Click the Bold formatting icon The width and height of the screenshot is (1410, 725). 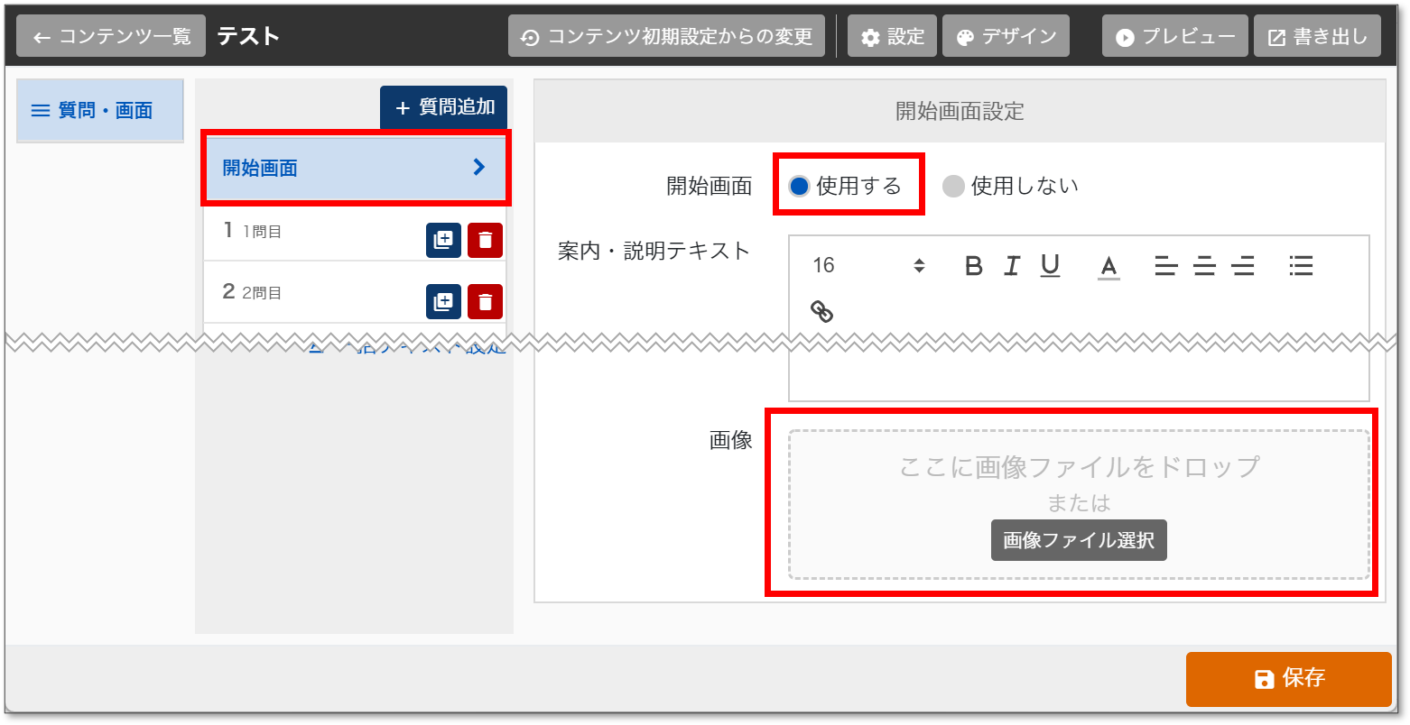coord(973,266)
